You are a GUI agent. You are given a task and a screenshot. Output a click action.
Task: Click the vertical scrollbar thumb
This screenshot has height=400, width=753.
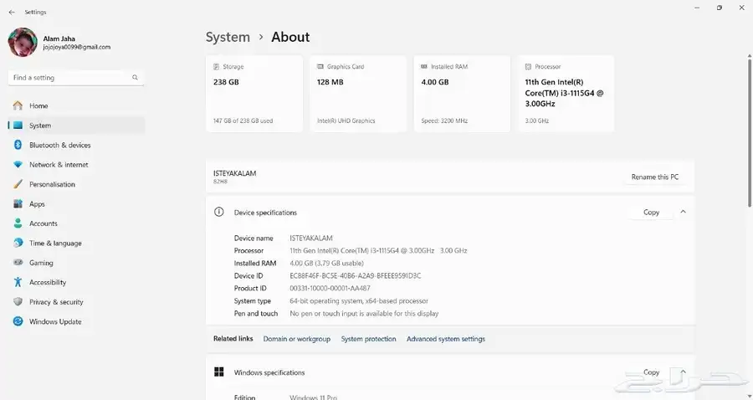750,131
